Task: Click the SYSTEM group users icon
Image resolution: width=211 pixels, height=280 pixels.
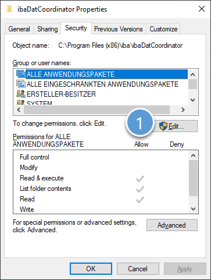Action: point(21,102)
